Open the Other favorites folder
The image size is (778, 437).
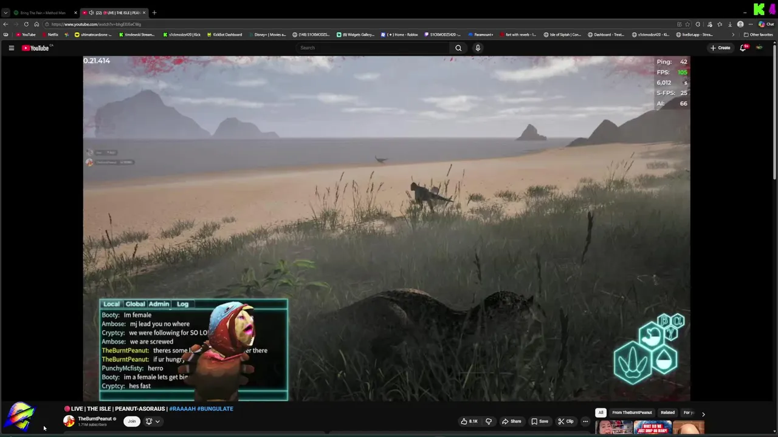point(759,35)
